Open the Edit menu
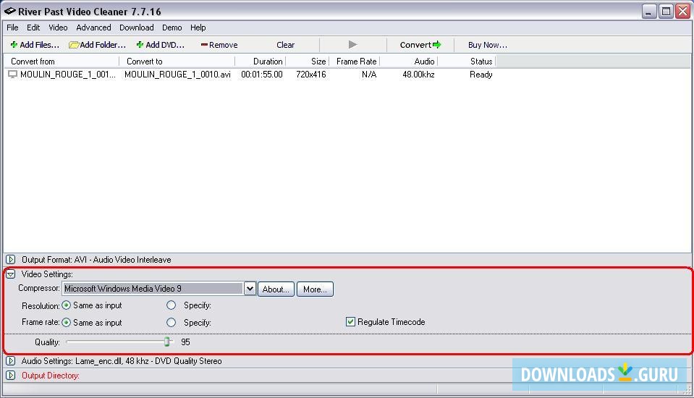The image size is (694, 398). pyautogui.click(x=33, y=27)
